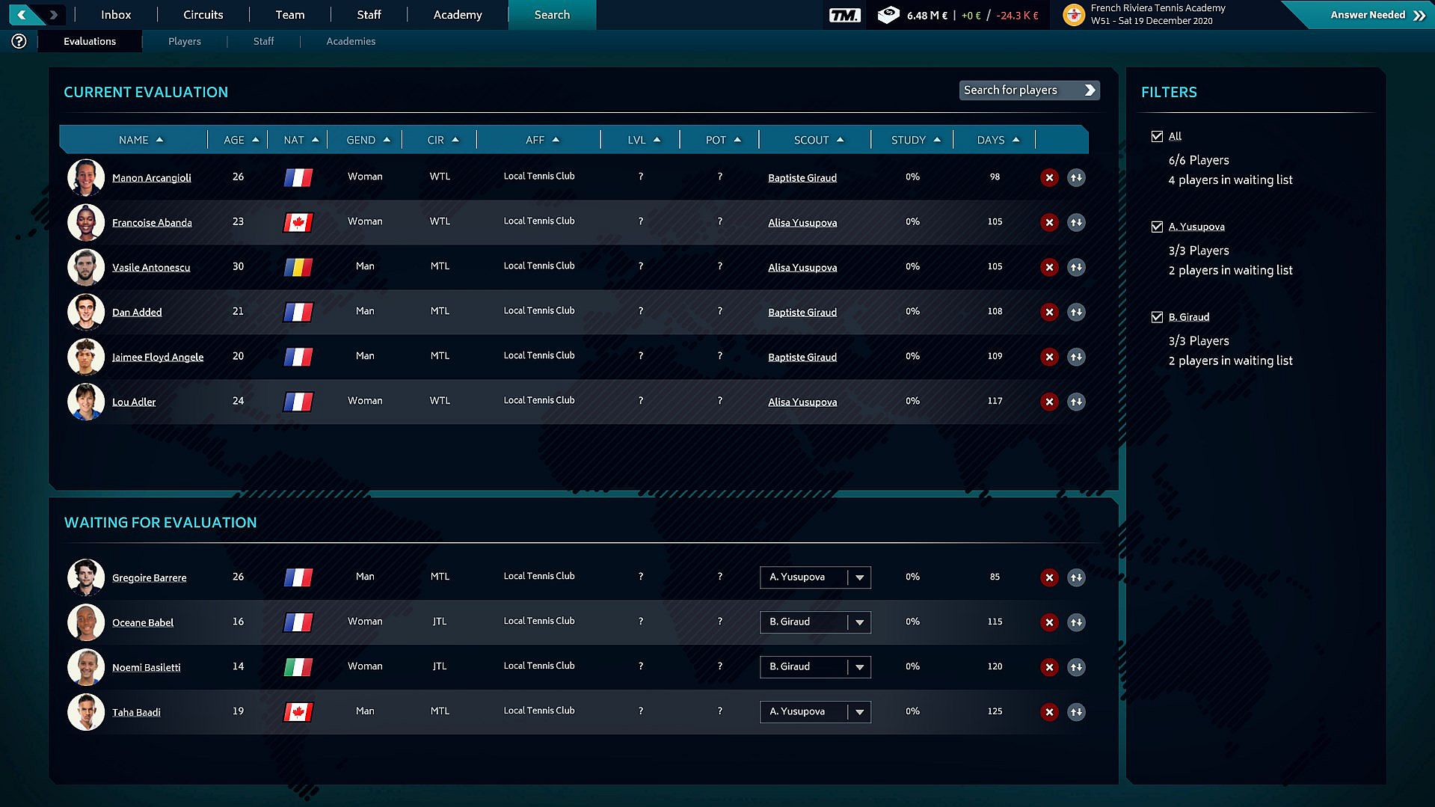Click the TM logo icon
Image resolution: width=1435 pixels, height=807 pixels.
tap(845, 15)
